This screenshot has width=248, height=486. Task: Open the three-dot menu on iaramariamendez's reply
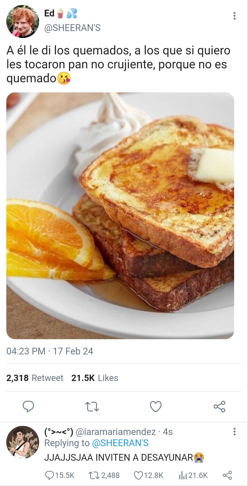point(234,432)
